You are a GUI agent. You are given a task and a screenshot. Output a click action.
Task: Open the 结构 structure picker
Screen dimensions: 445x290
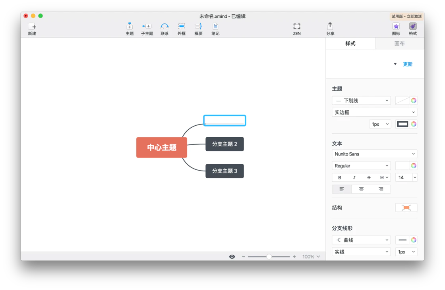coord(406,207)
